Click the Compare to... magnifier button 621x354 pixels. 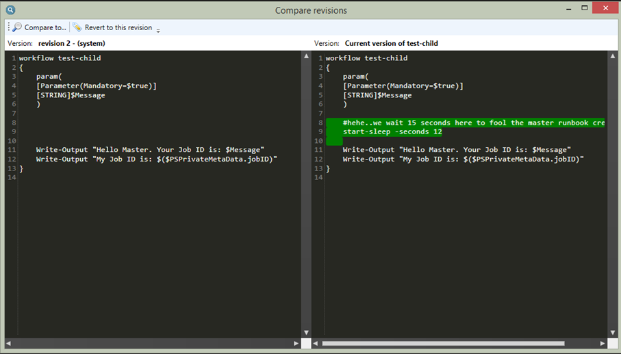coord(39,27)
